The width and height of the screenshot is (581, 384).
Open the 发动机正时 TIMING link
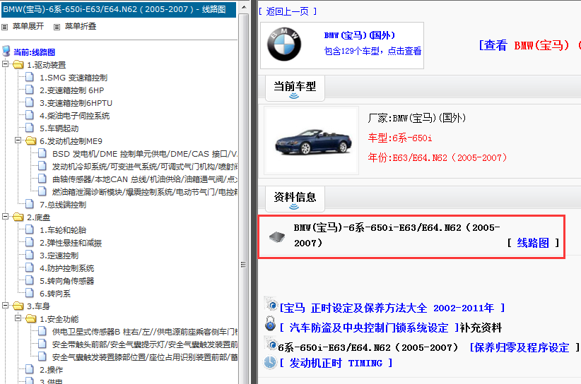pos(336,363)
